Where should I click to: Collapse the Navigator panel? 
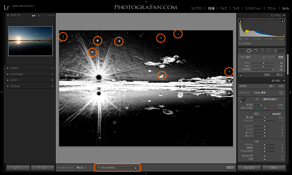tap(8, 15)
